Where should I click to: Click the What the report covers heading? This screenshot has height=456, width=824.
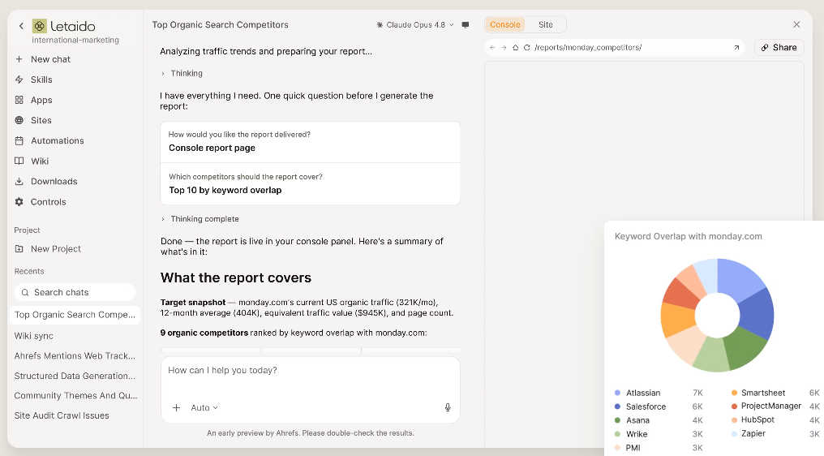pos(236,277)
